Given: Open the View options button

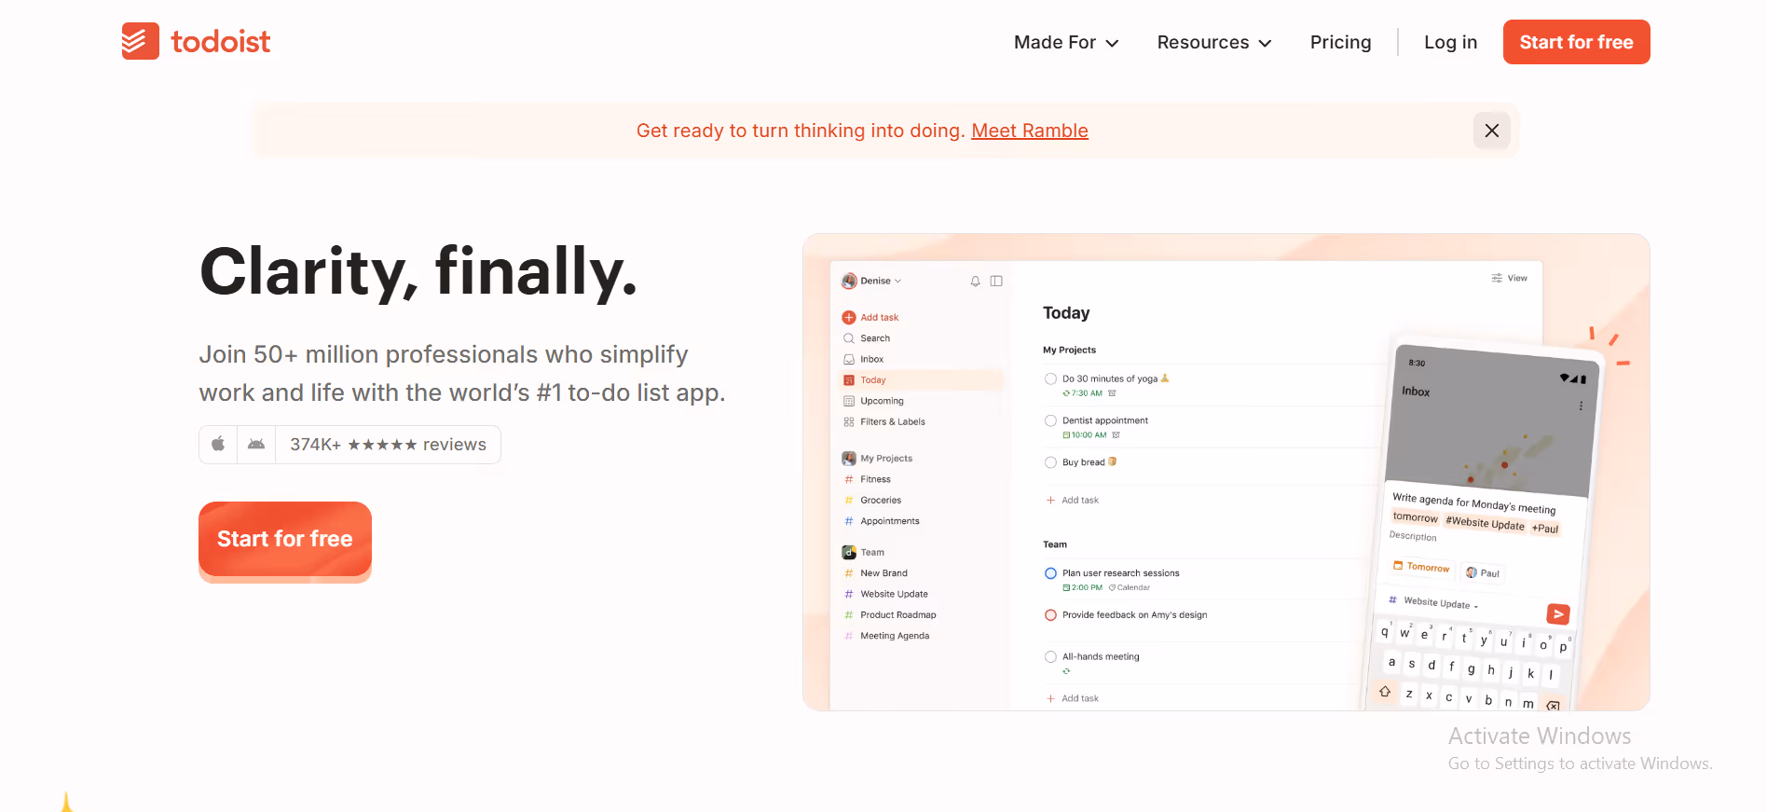Looking at the screenshot, I should click(1509, 278).
